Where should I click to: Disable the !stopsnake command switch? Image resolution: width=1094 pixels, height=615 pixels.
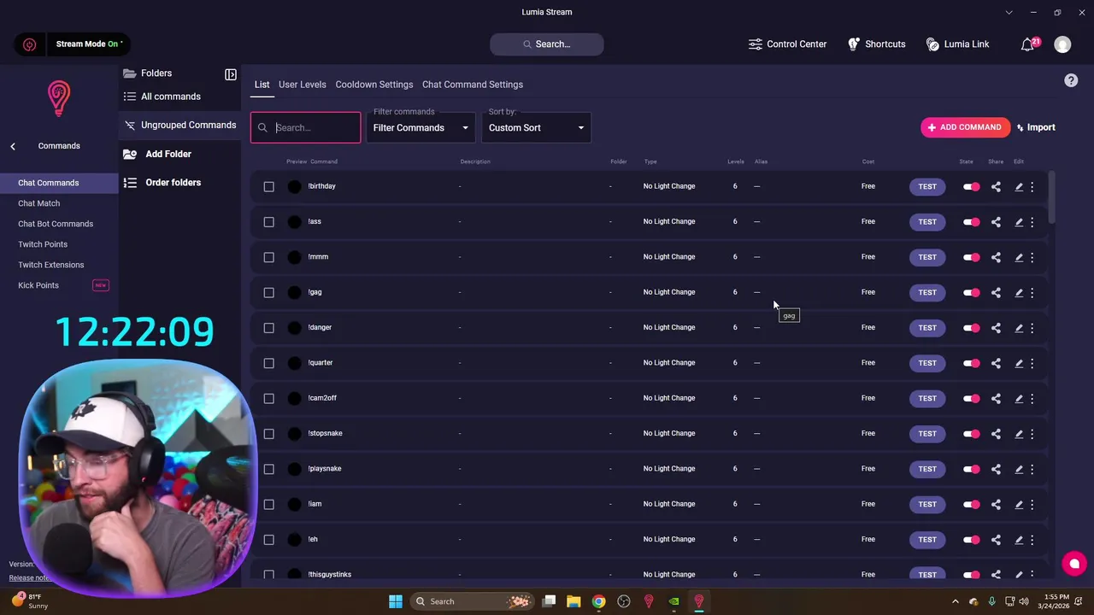(972, 434)
